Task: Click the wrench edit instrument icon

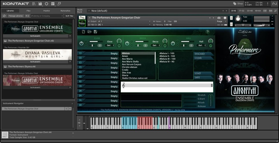Action: 82,17
